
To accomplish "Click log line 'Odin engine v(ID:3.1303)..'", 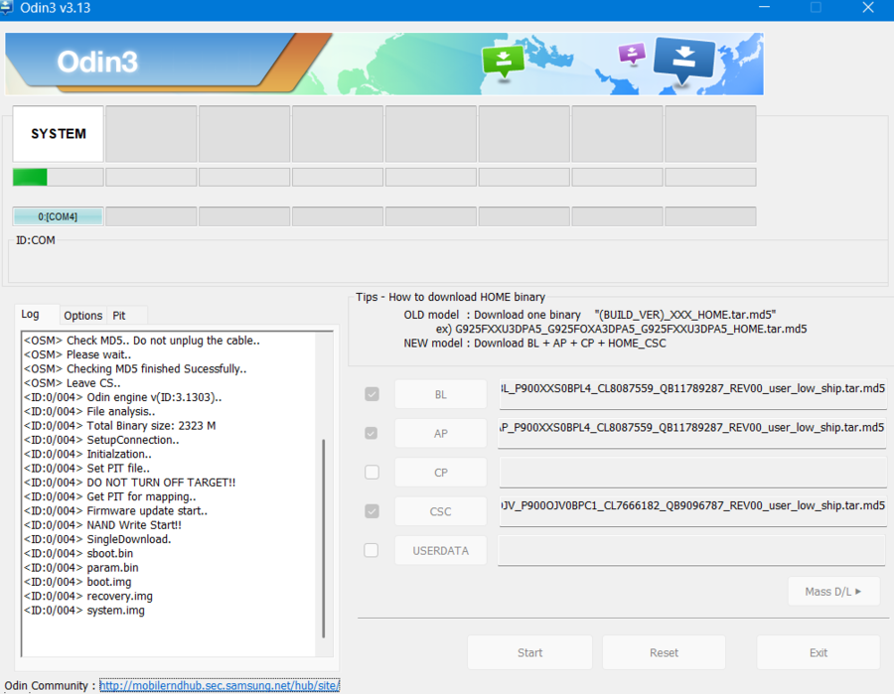I will tap(122, 397).
